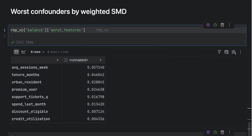Open the column visibility icon in the table toolbar
The height and width of the screenshot is (136, 252).
pos(226,52)
